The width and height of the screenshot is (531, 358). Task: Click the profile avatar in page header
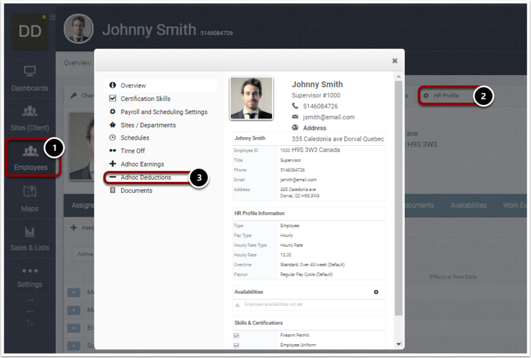point(79,29)
